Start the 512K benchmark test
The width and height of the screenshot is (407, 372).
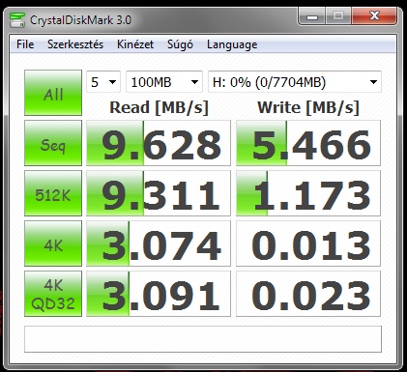point(53,193)
